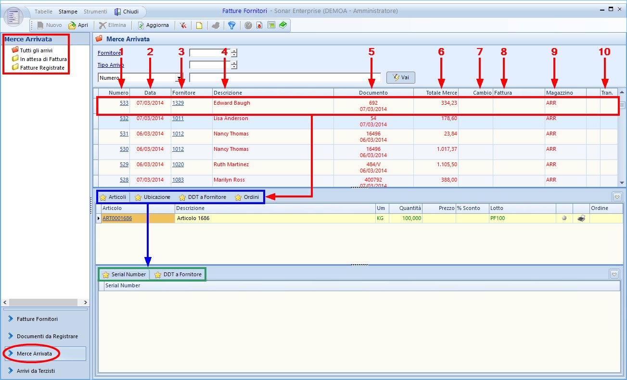
Task: Open arrival number 533 link
Action: 124,103
